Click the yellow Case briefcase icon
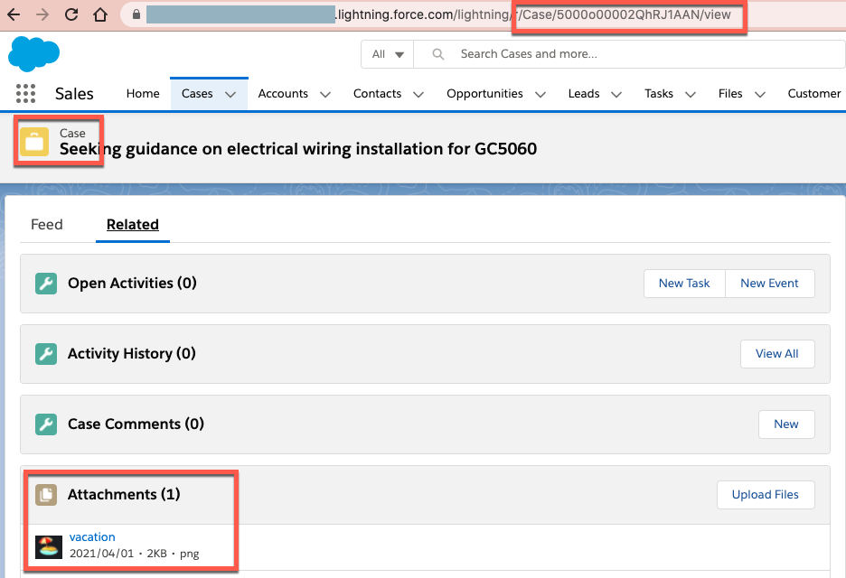The image size is (846, 578). (34, 142)
